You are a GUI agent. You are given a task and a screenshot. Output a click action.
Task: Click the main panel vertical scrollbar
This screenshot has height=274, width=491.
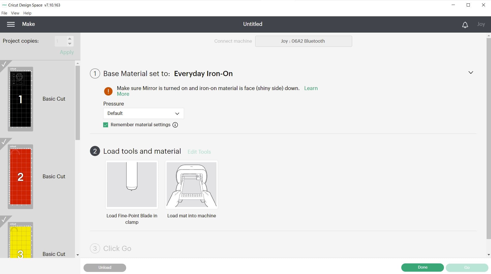click(488, 138)
